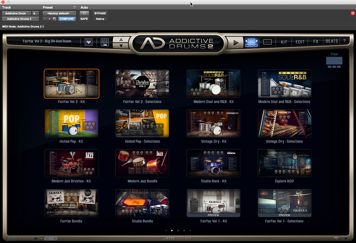The height and width of the screenshot is (243, 356).
Task: Select the Fairfax Vol 1 - Kit preview thumbnail
Action: (213, 203)
